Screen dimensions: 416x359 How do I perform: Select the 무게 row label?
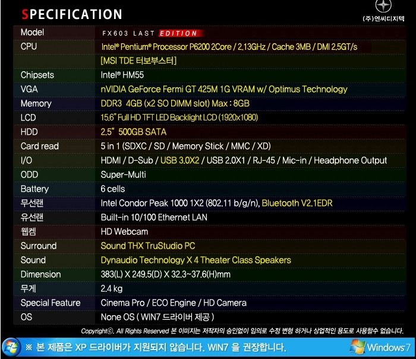(28, 288)
